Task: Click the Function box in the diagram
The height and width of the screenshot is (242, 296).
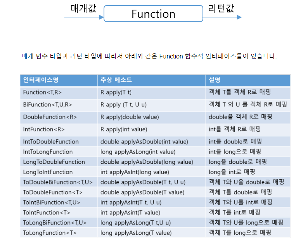Action: pyautogui.click(x=153, y=14)
